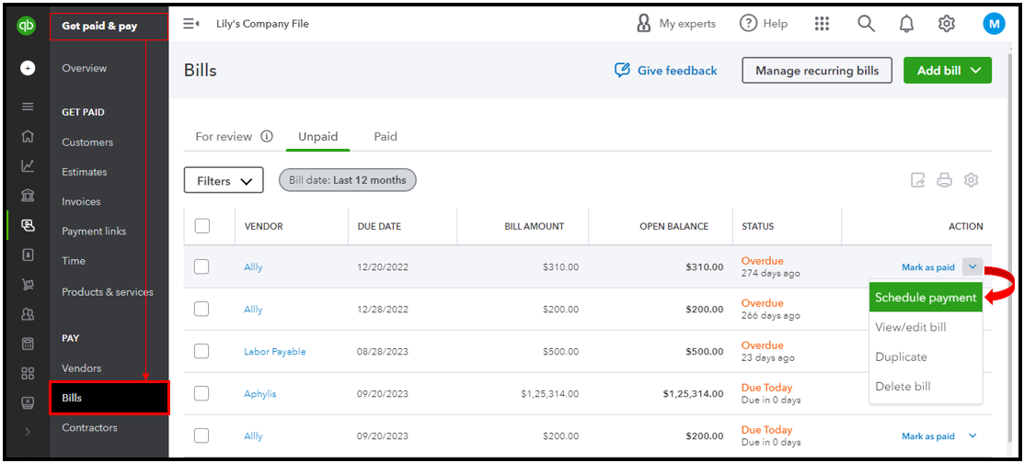This screenshot has width=1024, height=463.
Task: Click the search magnifier icon
Action: (866, 24)
